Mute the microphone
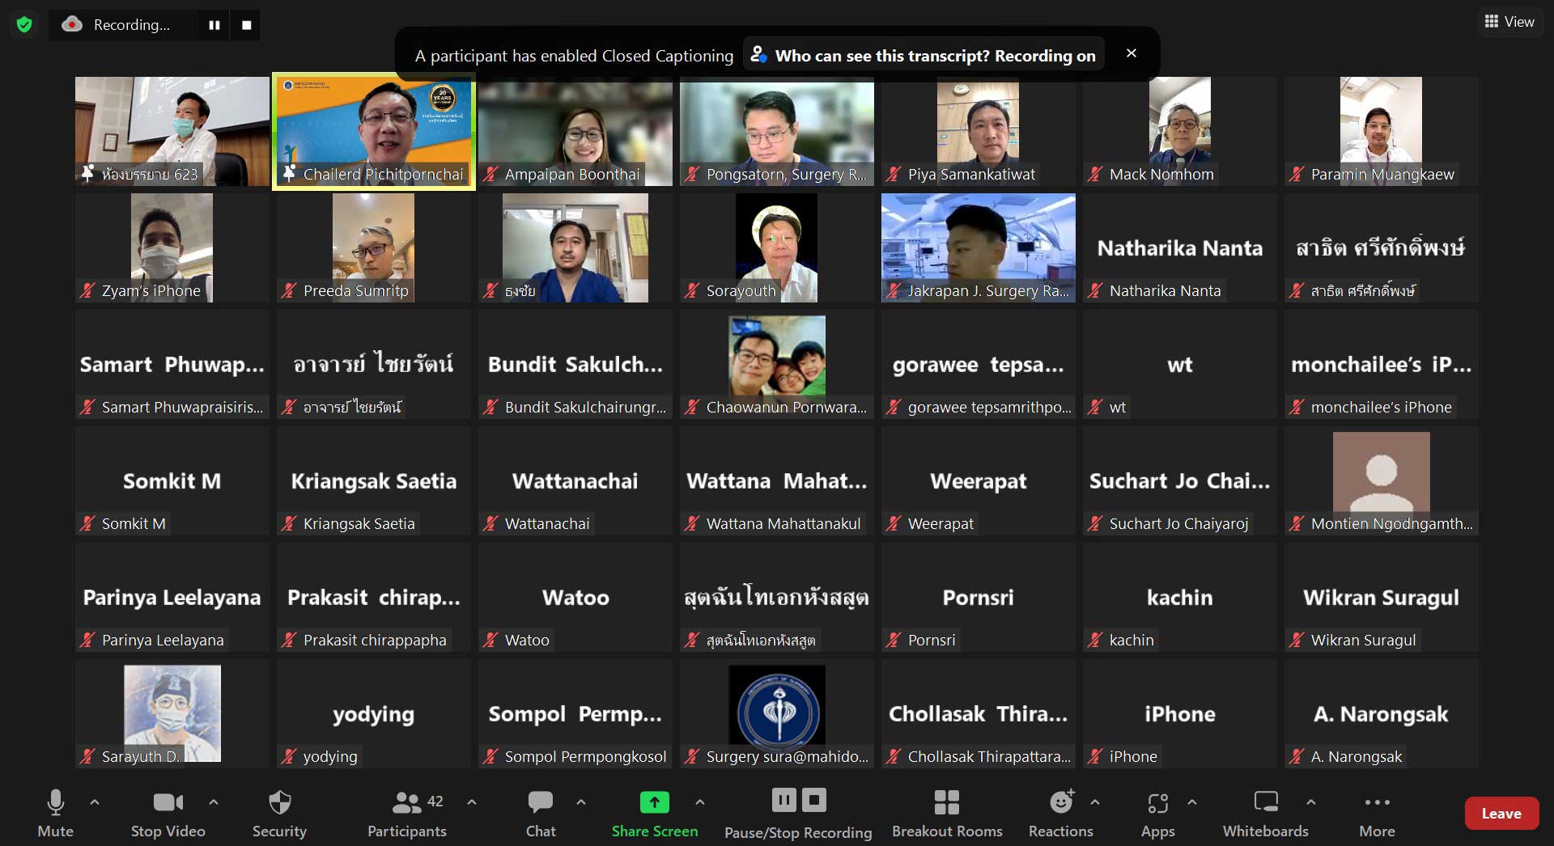 pos(55,812)
